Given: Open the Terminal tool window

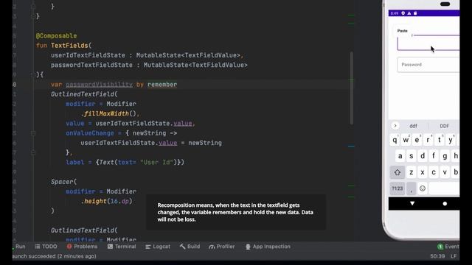Looking at the screenshot, I should 122,247.
